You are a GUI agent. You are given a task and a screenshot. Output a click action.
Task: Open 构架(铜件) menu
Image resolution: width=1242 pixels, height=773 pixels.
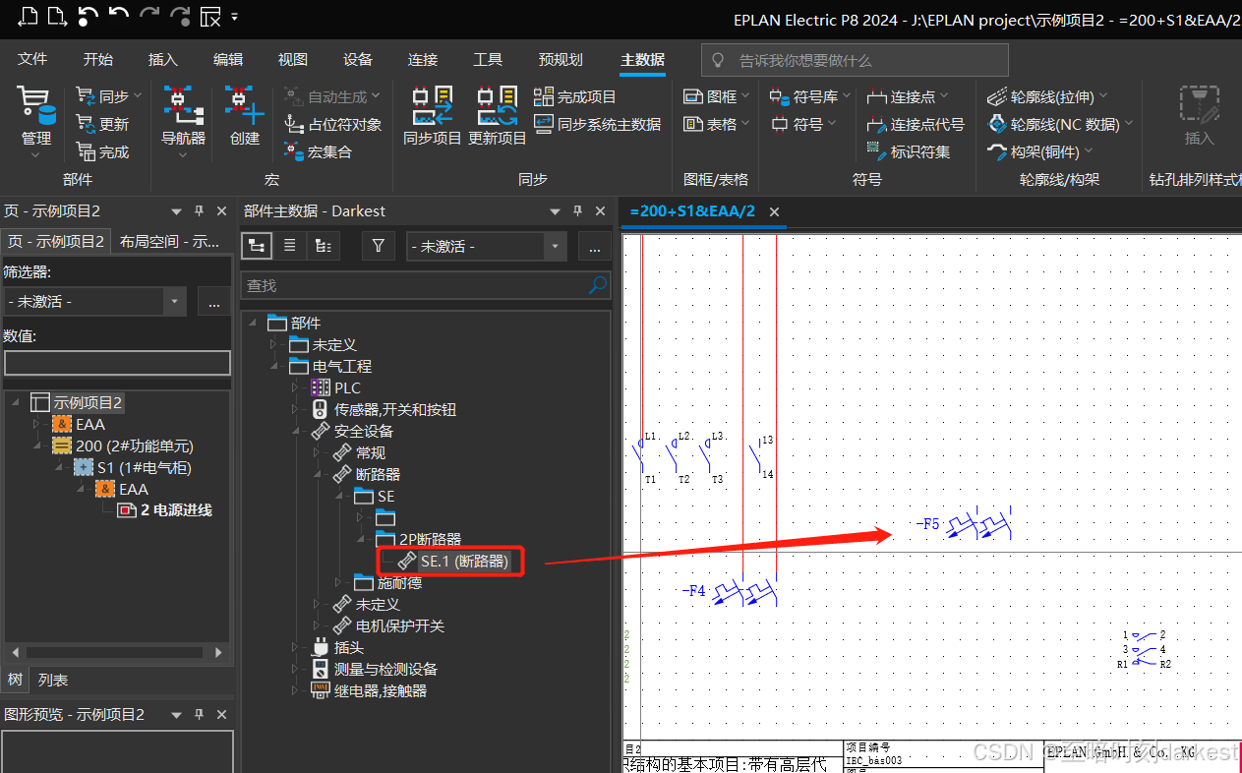pyautogui.click(x=1040, y=151)
